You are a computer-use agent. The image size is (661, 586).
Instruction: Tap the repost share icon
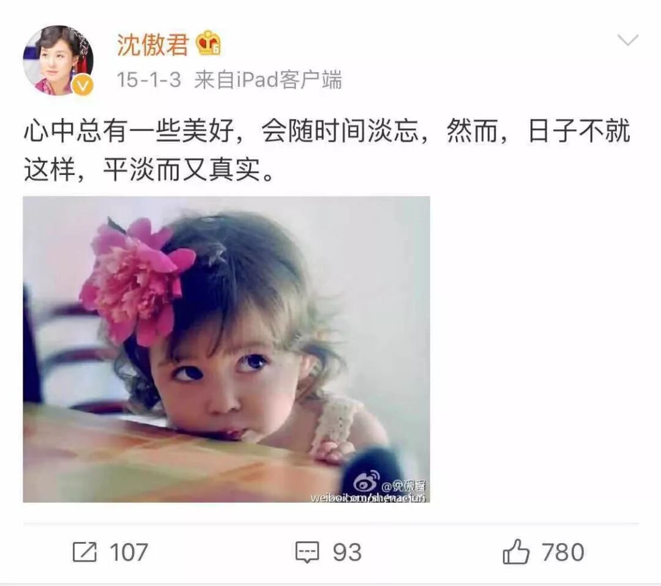[x=84, y=552]
